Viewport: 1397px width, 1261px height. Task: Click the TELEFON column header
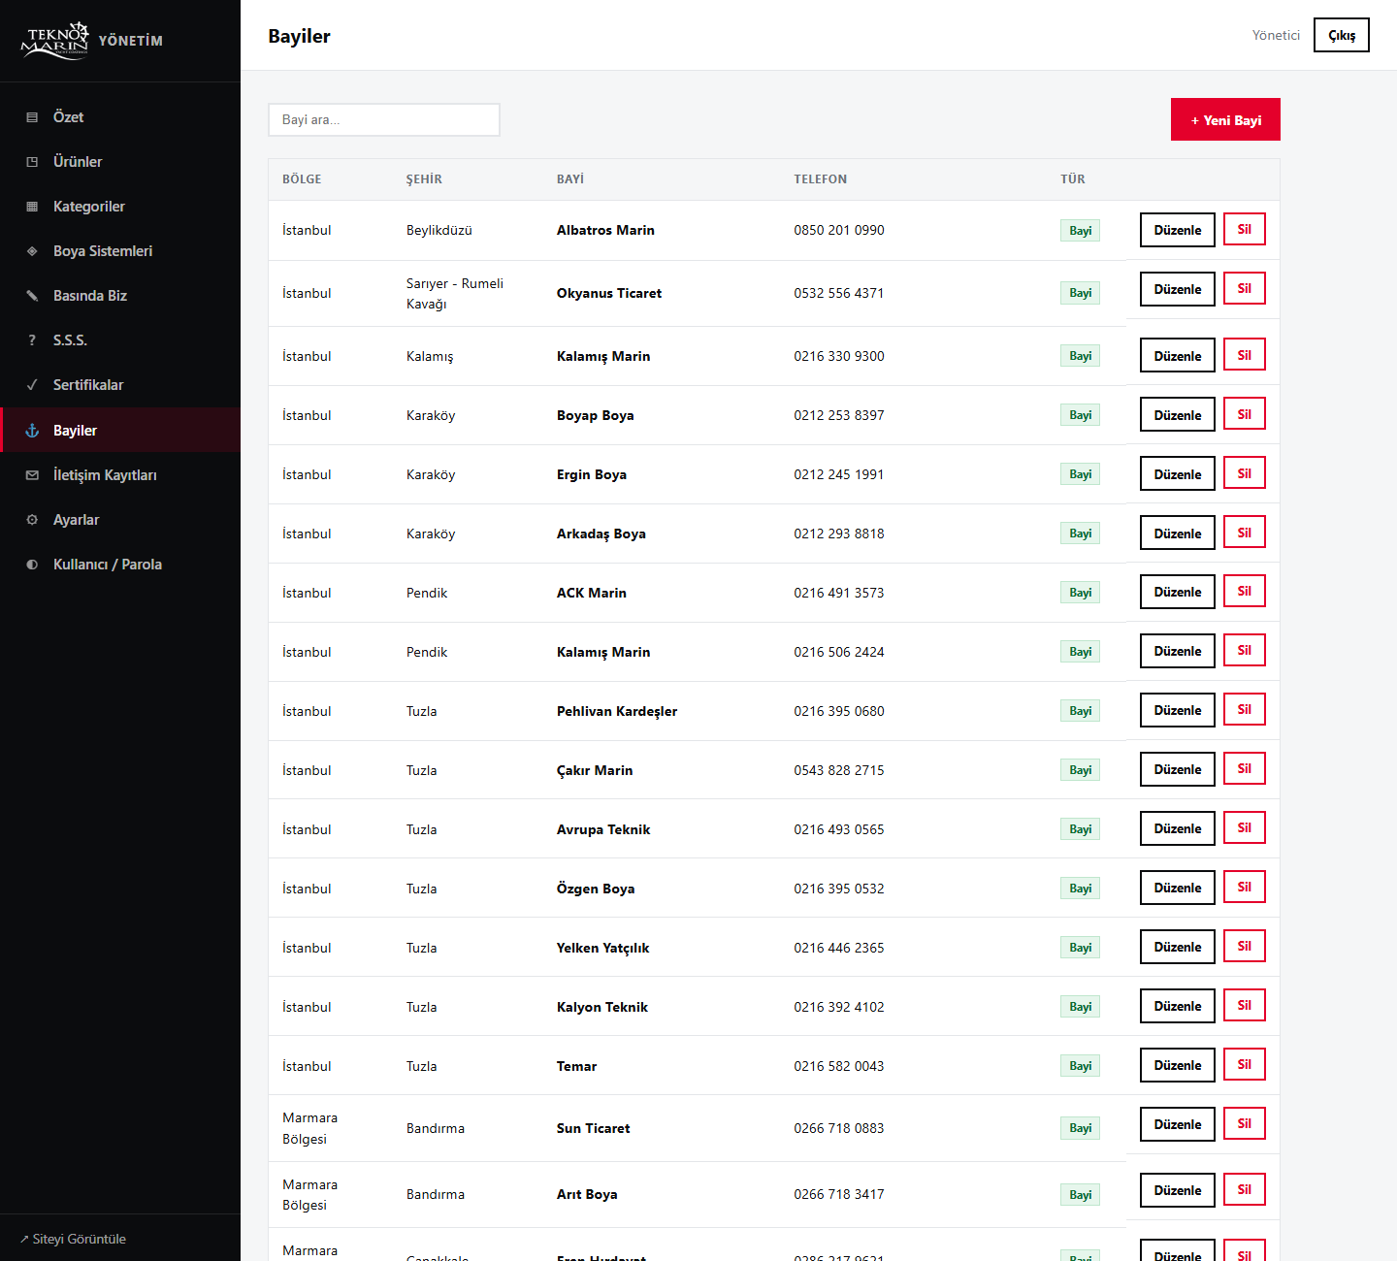click(x=820, y=179)
